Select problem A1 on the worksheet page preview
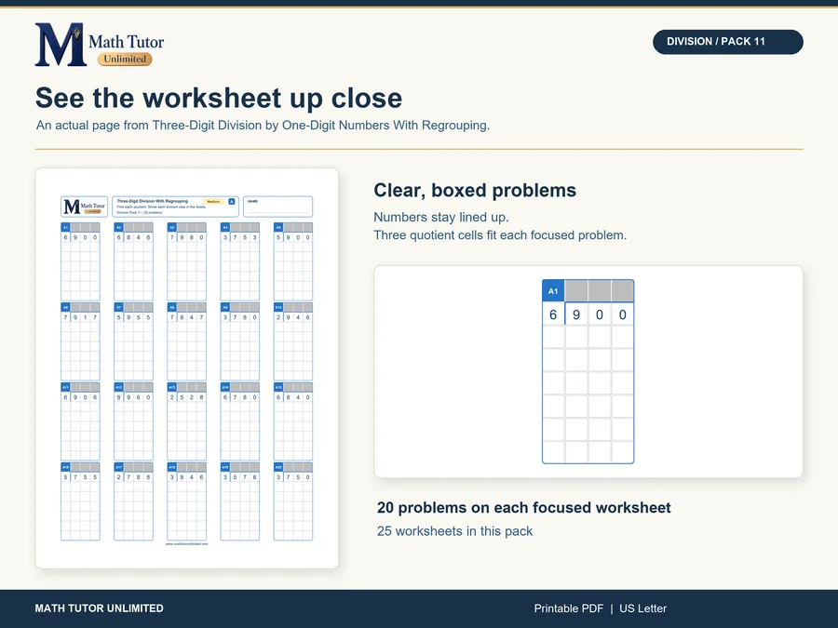 point(80,261)
